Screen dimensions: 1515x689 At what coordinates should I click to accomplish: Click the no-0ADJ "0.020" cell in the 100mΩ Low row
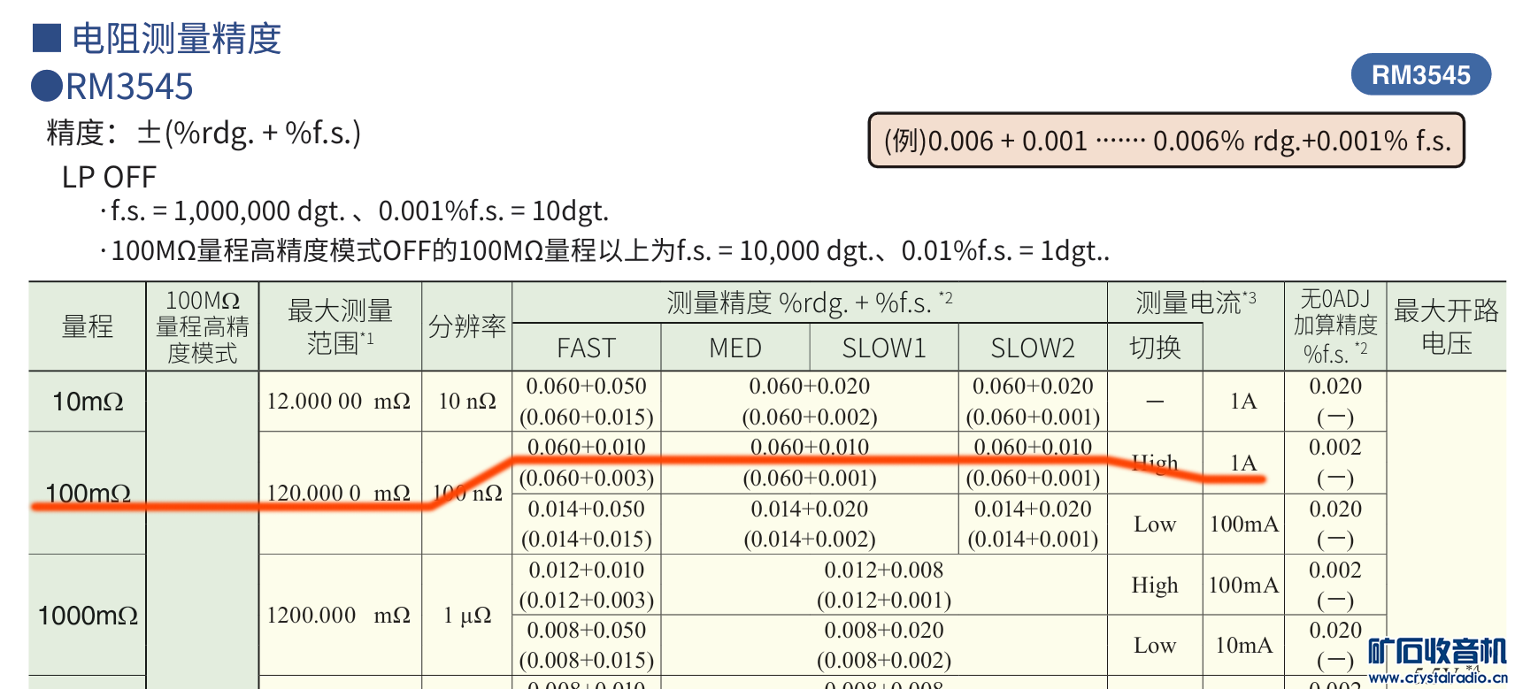1335,524
